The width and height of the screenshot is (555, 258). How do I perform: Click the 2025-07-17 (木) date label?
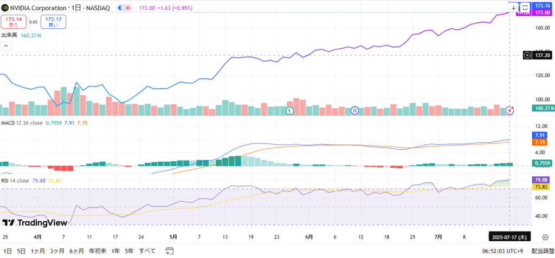click(x=509, y=237)
